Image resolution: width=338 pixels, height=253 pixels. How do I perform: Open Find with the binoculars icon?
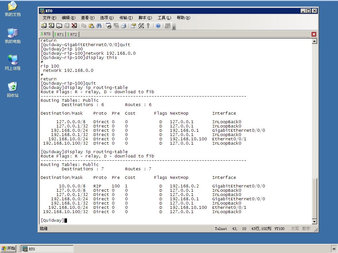coord(99,26)
